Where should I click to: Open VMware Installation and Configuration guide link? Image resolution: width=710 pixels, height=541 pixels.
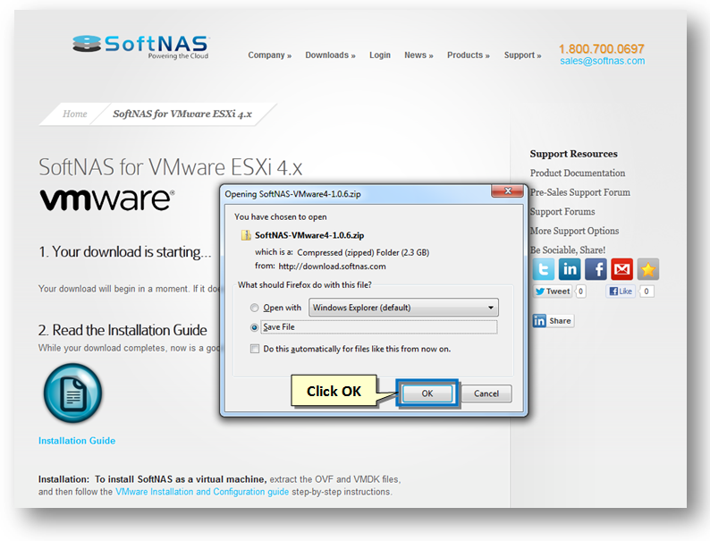[202, 492]
